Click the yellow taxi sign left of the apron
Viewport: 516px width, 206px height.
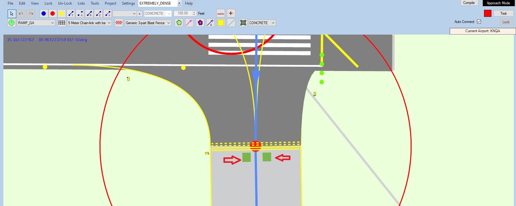point(207,153)
